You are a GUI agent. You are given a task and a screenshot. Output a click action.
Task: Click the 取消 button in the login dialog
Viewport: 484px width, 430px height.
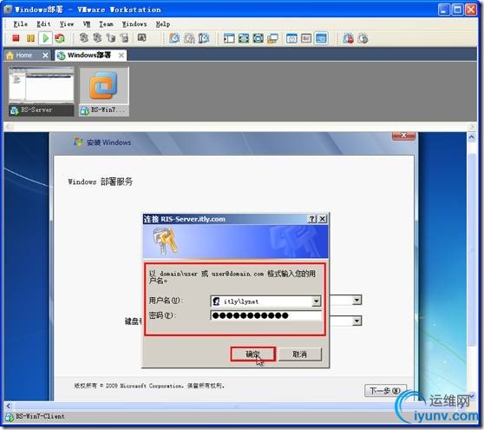click(300, 354)
